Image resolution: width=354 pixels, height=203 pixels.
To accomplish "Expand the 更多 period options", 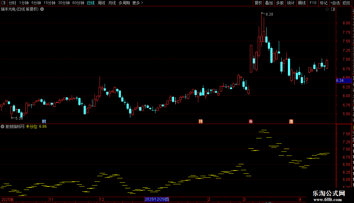I will [138, 3].
